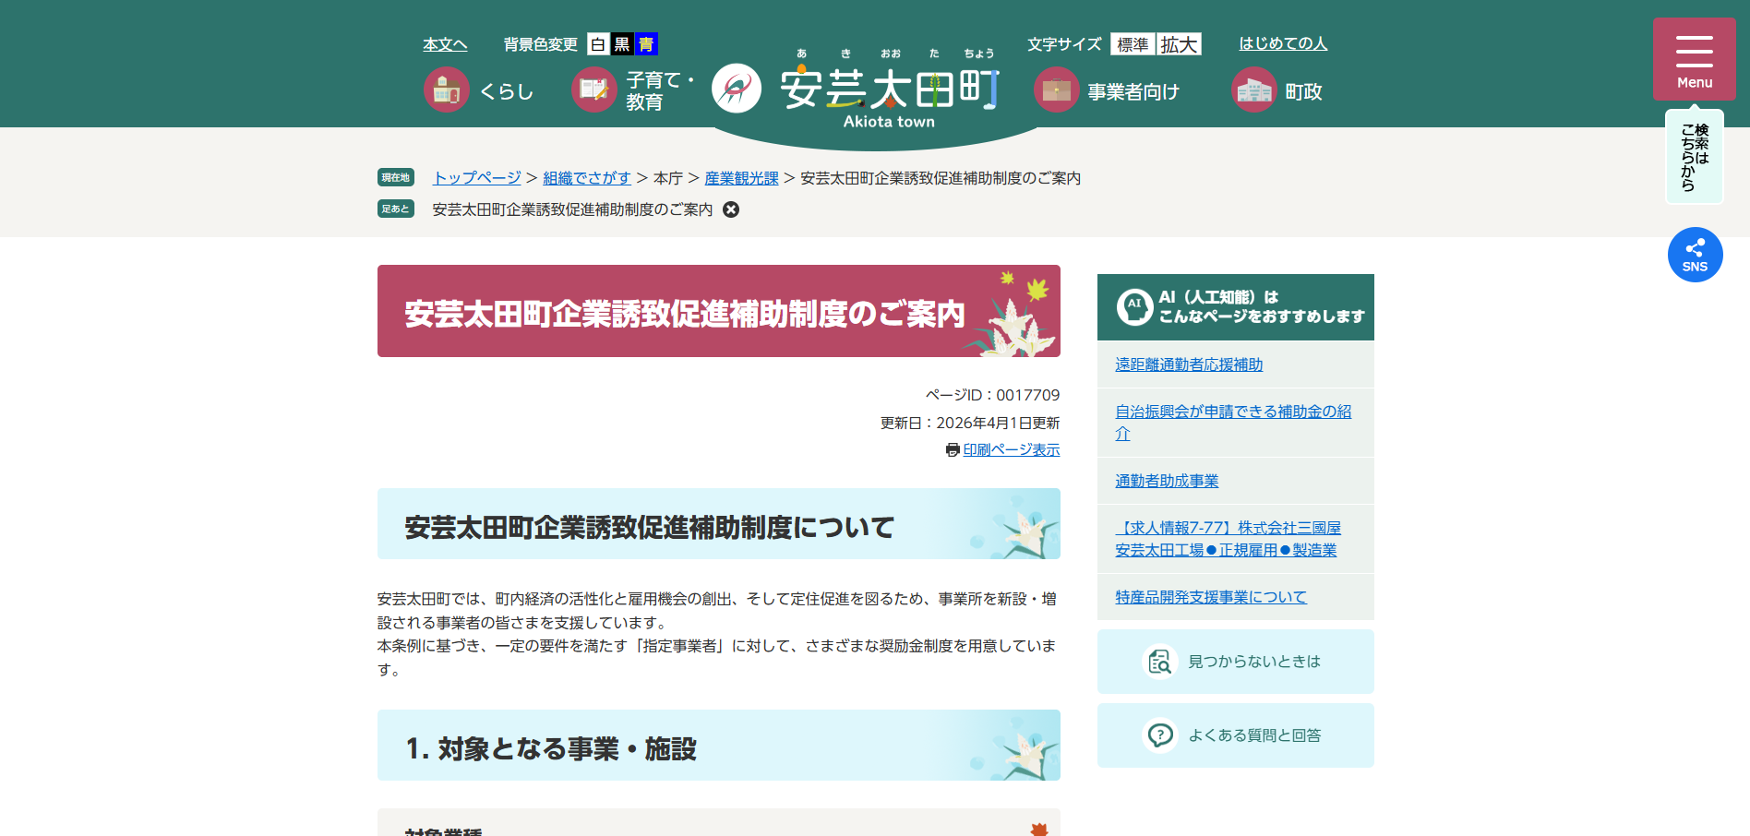1750x836 pixels.
Task: Go to トップページ breadcrumb link
Action: pyautogui.click(x=477, y=178)
